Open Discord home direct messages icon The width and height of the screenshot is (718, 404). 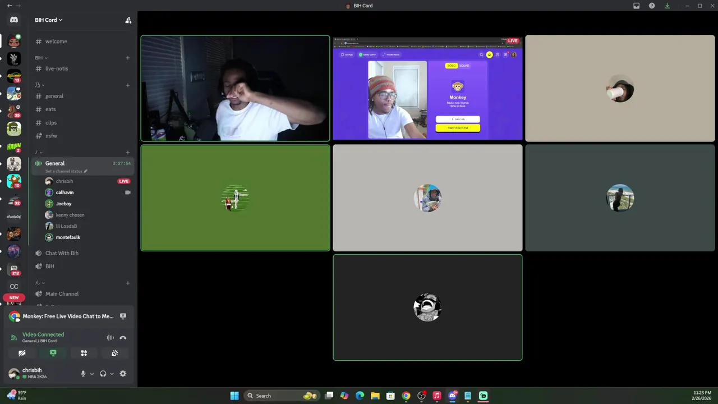pos(14,20)
